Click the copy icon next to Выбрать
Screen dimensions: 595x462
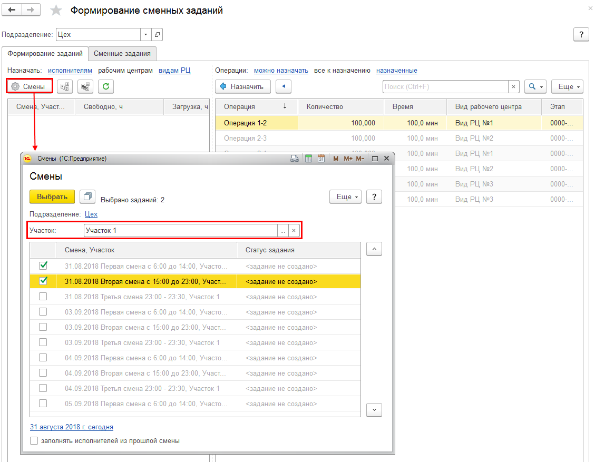pyautogui.click(x=87, y=196)
